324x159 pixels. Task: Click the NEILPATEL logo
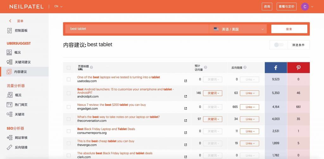27,7
